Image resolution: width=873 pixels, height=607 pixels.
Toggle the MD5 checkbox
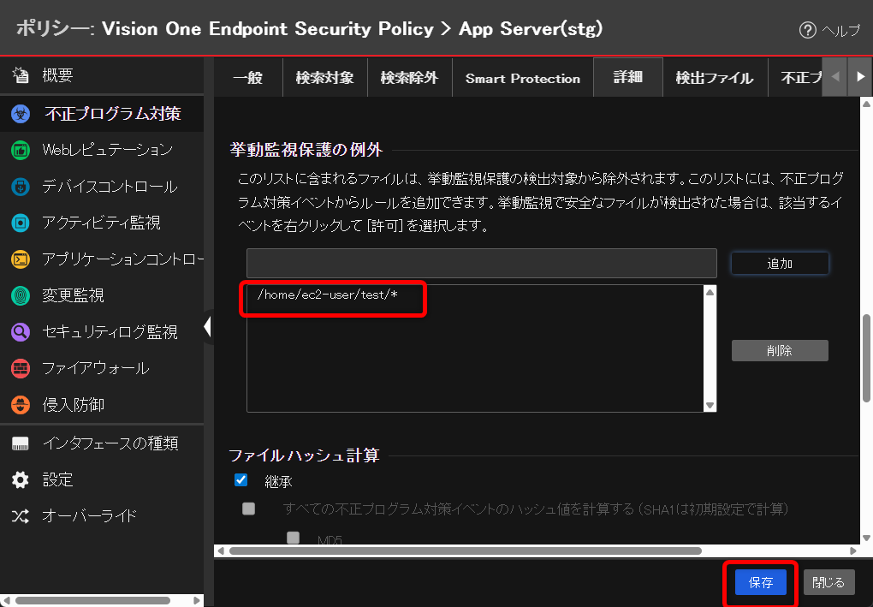pyautogui.click(x=293, y=538)
